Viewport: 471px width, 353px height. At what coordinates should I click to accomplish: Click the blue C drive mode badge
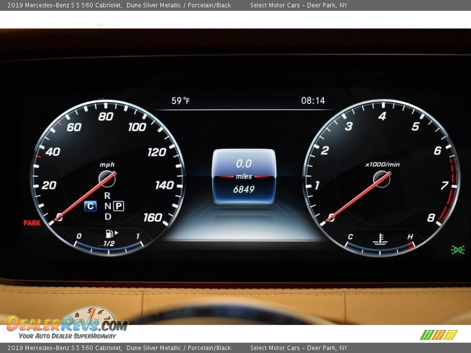(90, 206)
